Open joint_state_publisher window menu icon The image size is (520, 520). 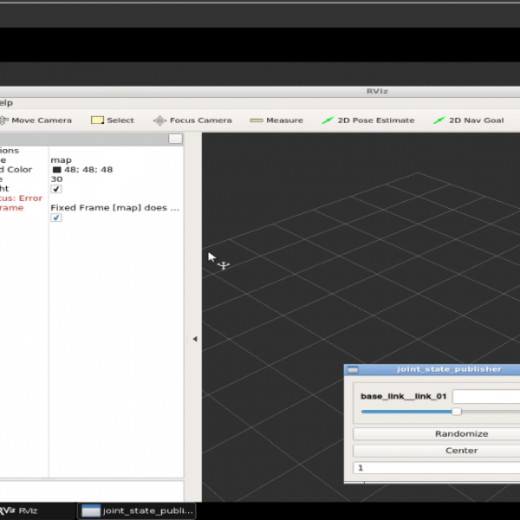click(x=353, y=370)
